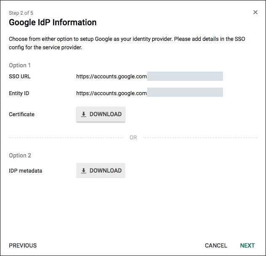Click the redacted portion of Entity ID
266x256 pixels.
(x=185, y=93)
